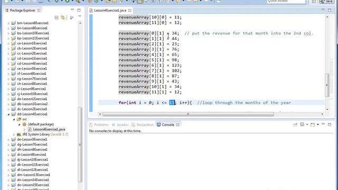Select the db-Lesson1Exercise2 project
Image resolution: width=338 pixels, height=190 pixels.
32,104
